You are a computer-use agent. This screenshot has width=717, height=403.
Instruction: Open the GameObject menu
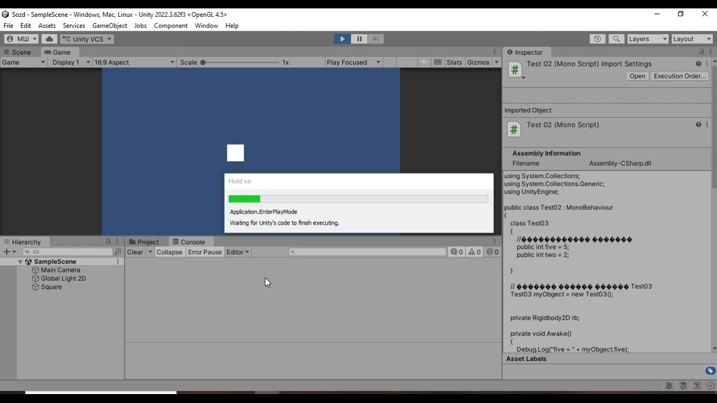(110, 26)
